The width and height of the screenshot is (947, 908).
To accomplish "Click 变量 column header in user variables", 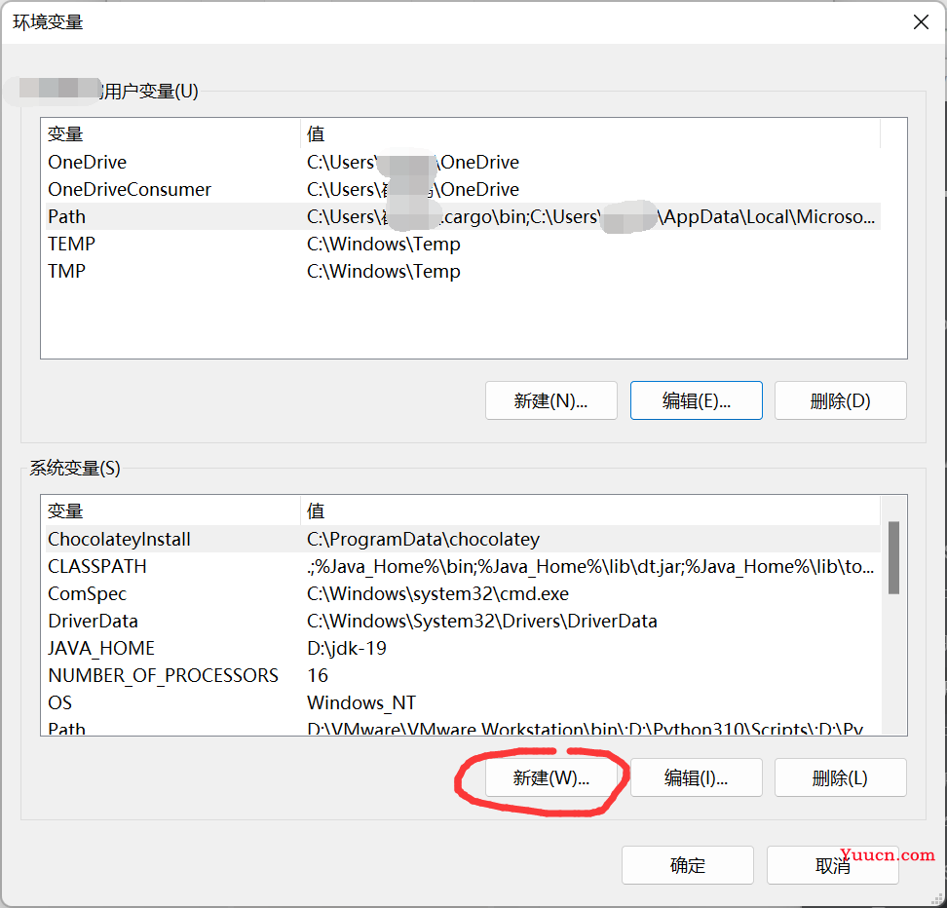I will pos(172,133).
